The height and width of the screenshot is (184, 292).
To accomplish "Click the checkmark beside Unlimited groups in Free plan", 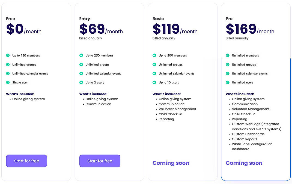I will (8, 65).
